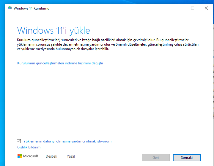Viewport: 214px width, 166px height.
Task: Click the 'Windows 11'i yükle' heading
Action: click(53, 30)
